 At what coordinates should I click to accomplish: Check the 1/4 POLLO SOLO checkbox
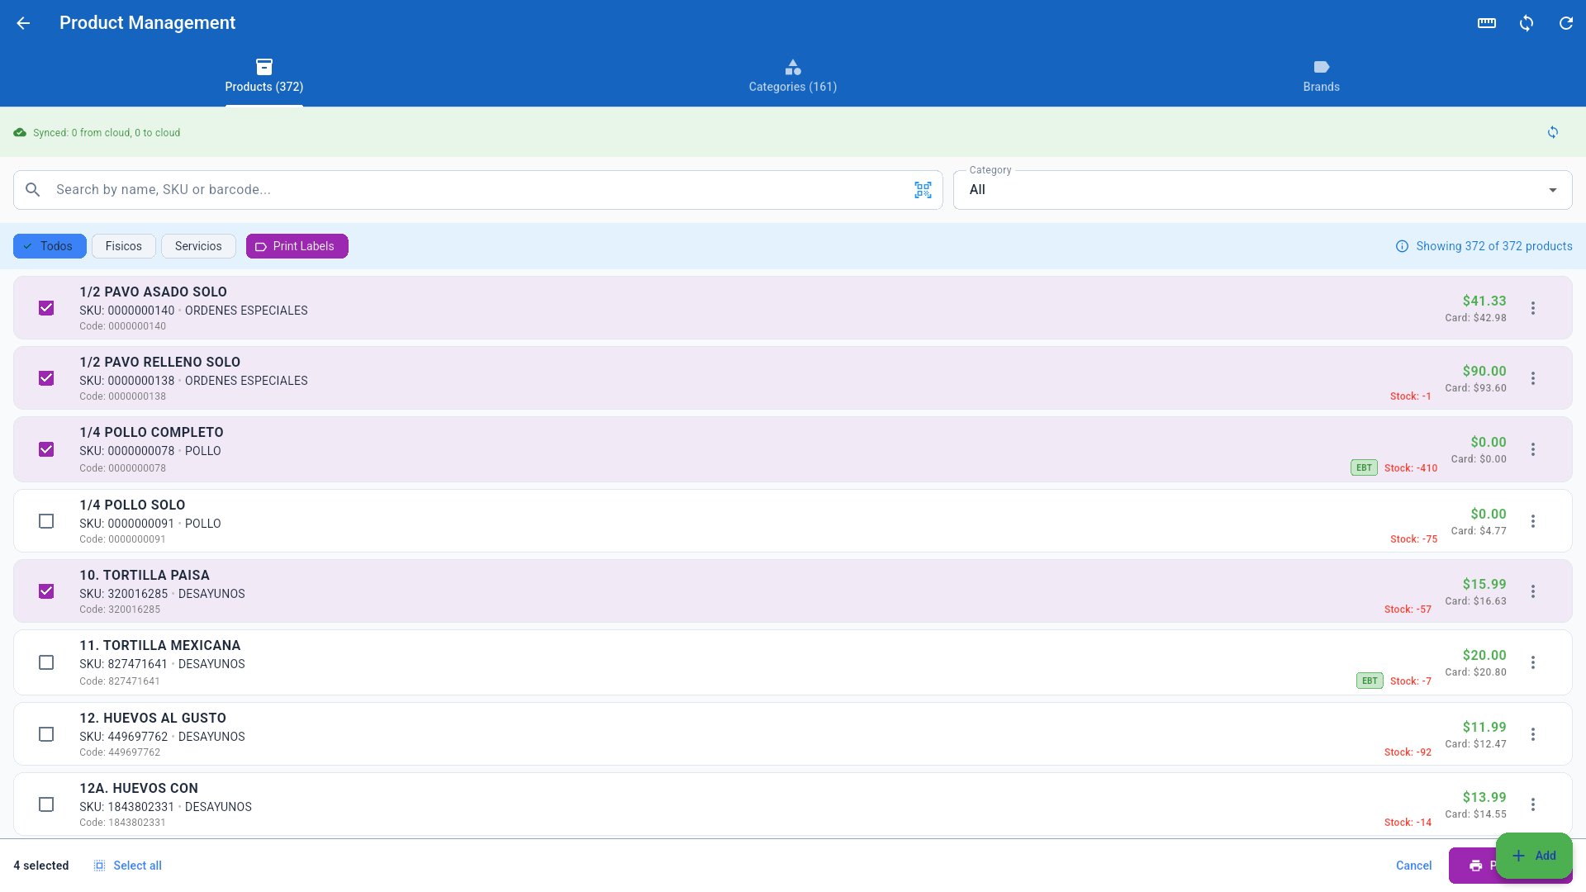point(46,521)
